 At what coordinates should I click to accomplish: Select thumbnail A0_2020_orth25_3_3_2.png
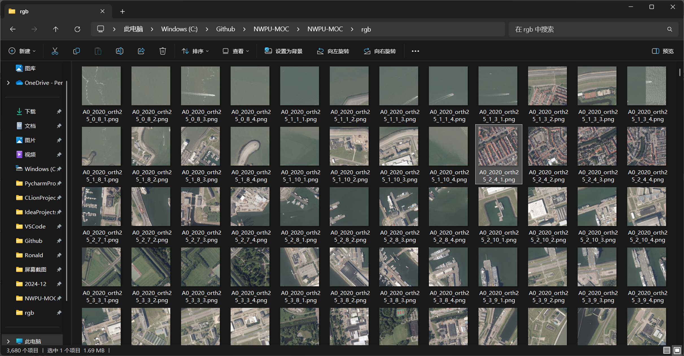point(151,267)
